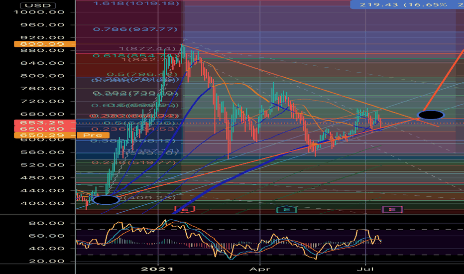
Task: Click the 80.00 oscillator scale value
Action: coord(46,223)
